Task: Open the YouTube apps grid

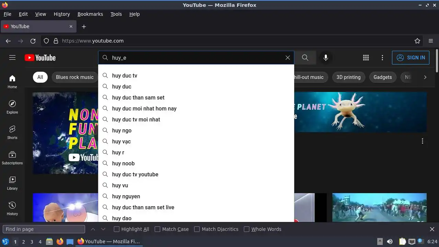Action: (366, 58)
